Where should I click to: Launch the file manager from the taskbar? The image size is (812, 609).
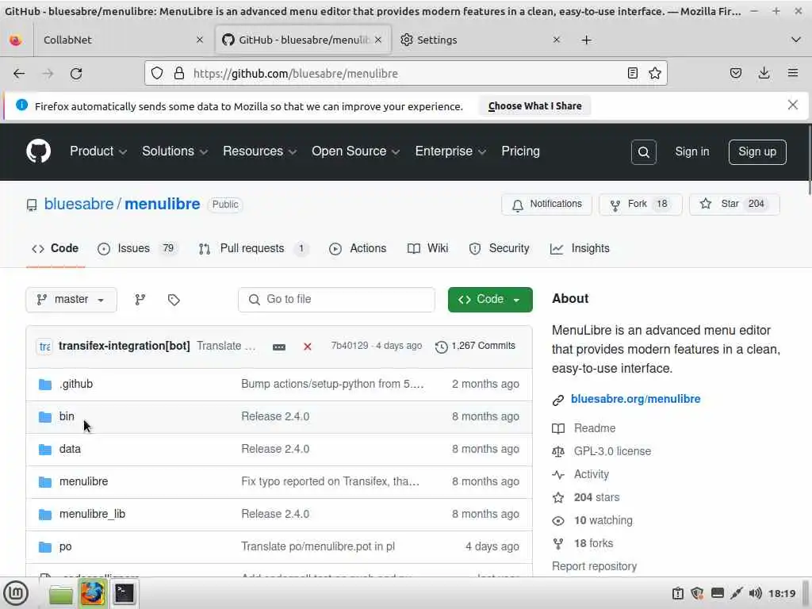click(x=61, y=593)
